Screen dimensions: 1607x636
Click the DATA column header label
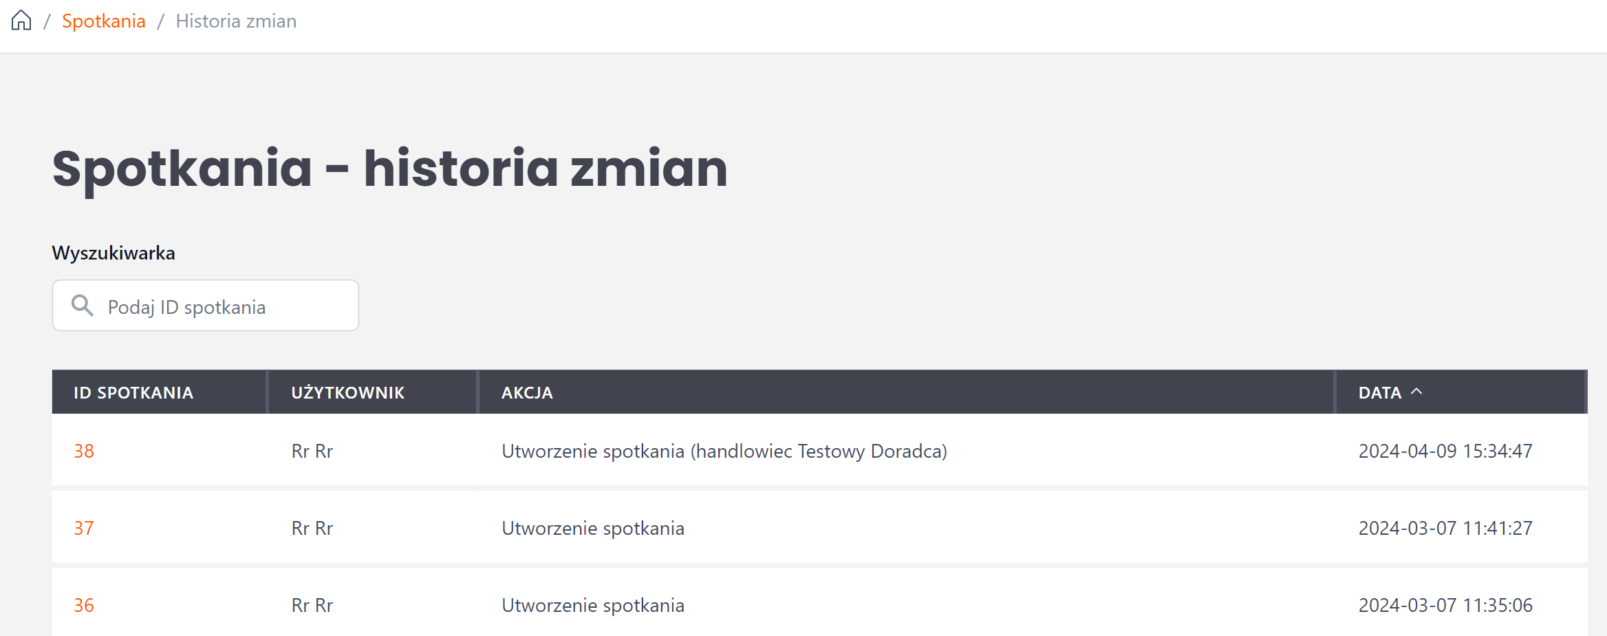click(x=1379, y=392)
